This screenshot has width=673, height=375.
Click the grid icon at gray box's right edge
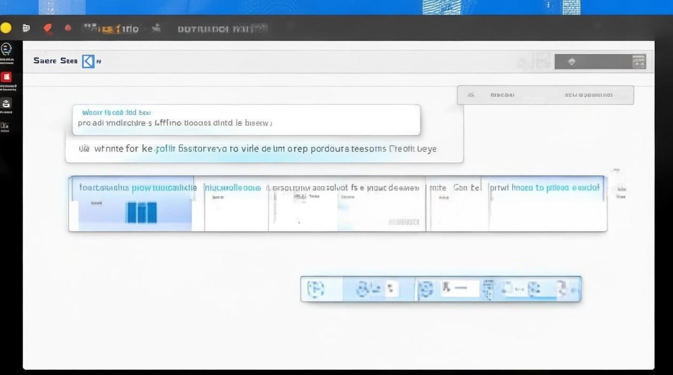point(639,62)
